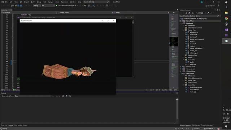Close the main.cpp editor tab
The width and height of the screenshot is (231, 130).
tap(11, 10)
